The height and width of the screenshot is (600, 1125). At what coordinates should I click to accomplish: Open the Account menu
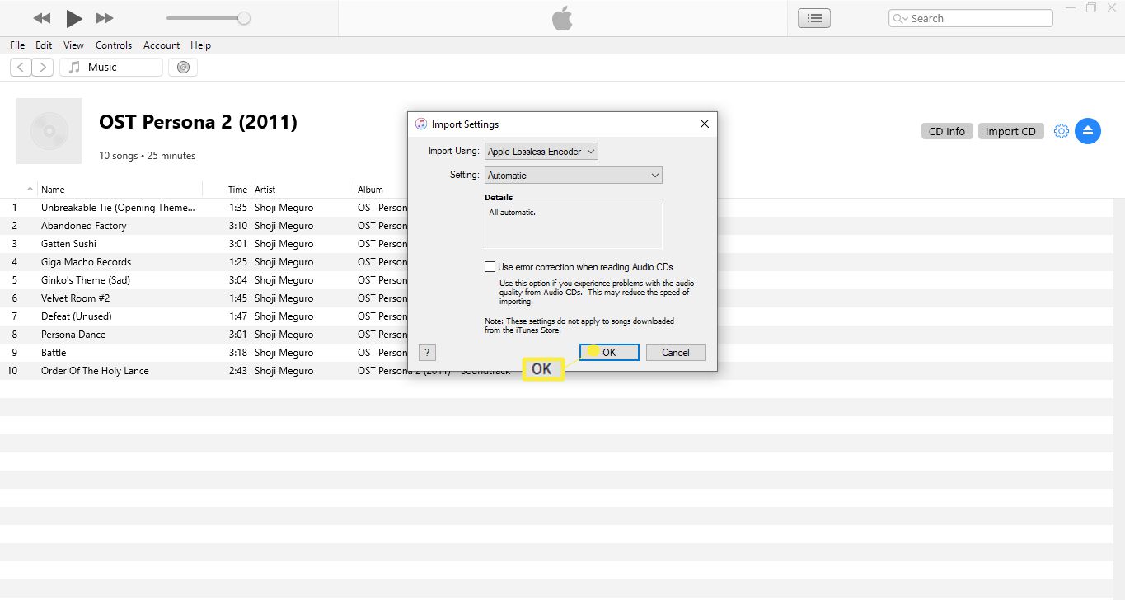click(162, 45)
